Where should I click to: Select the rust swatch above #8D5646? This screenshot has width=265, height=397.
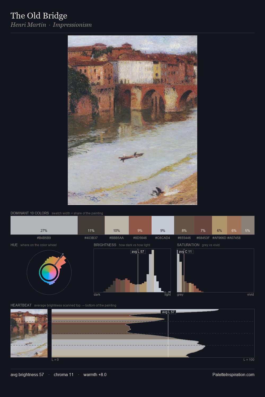[140, 225]
